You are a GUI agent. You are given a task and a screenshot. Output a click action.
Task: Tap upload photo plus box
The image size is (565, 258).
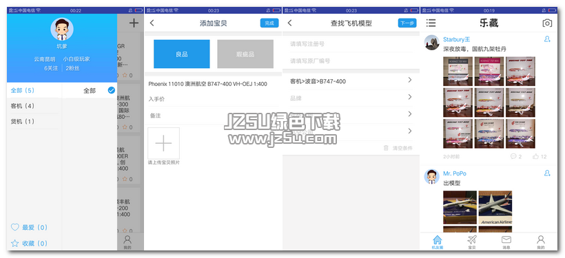point(163,143)
